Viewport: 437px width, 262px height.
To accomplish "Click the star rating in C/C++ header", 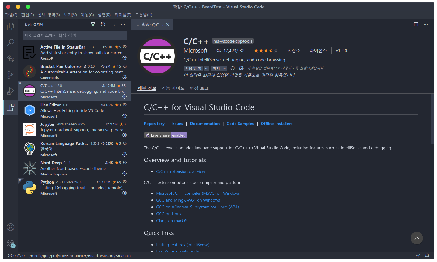I will point(266,50).
